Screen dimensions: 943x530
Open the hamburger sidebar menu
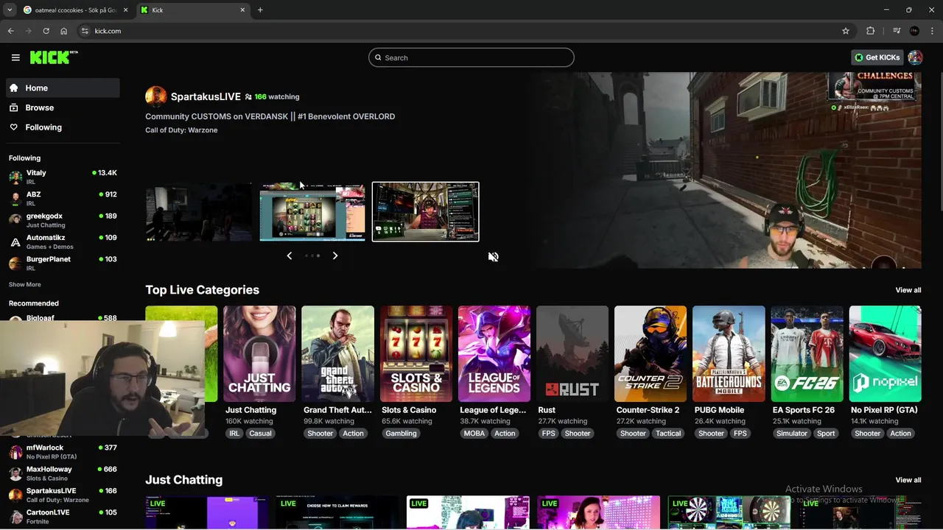pyautogui.click(x=15, y=57)
